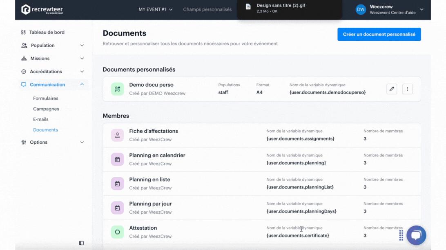This screenshot has width=446, height=250.
Task: Click the Fiche d'affectations person icon
Action: (x=117, y=135)
